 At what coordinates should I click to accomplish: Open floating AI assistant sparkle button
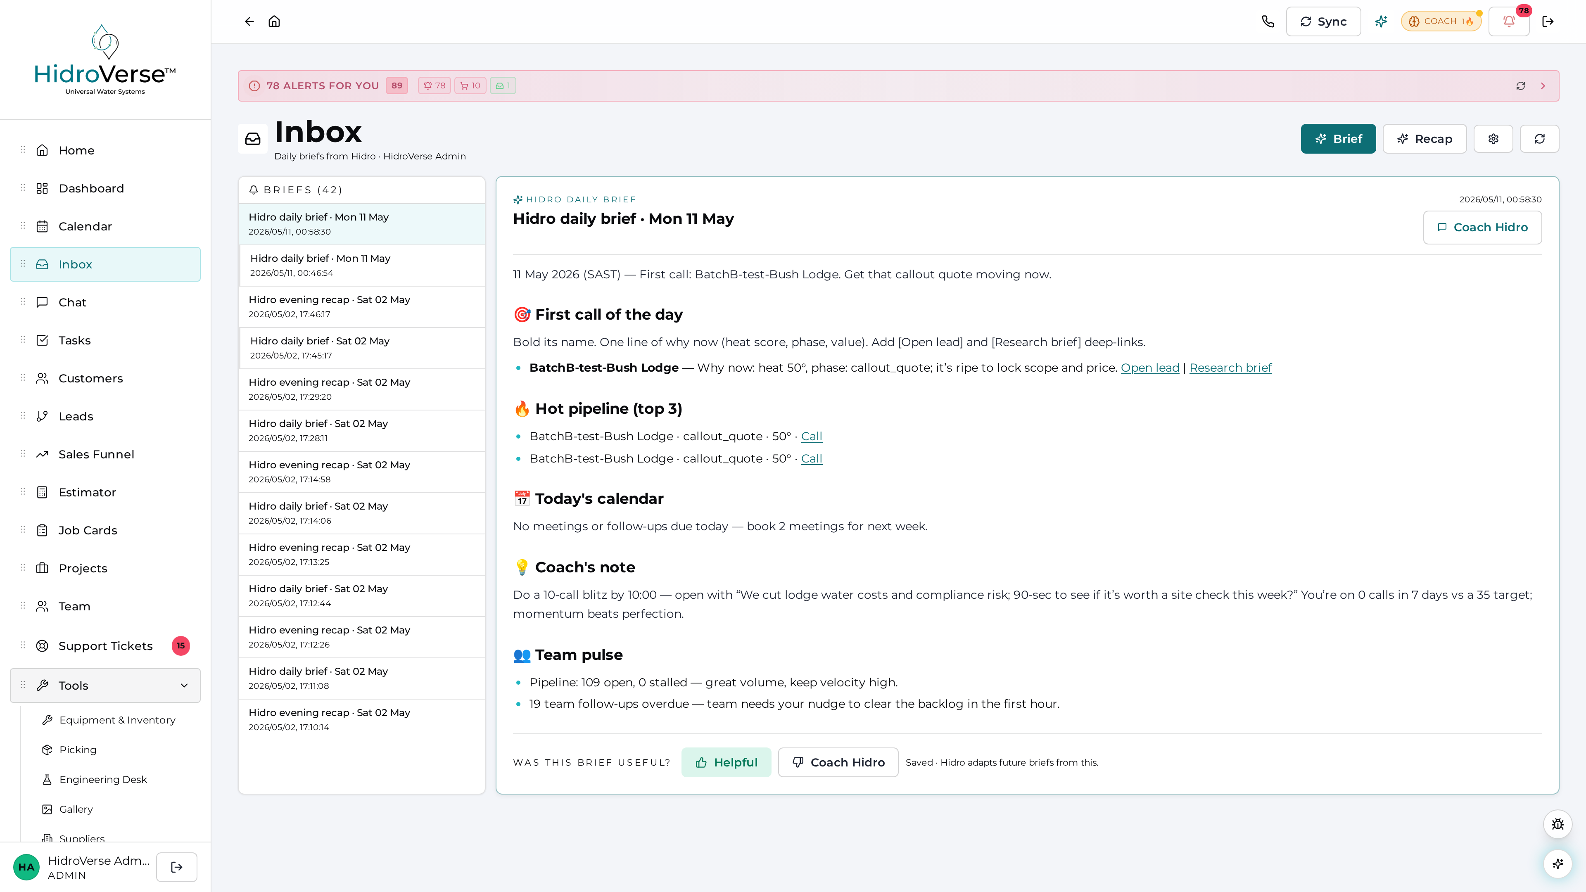tap(1558, 864)
